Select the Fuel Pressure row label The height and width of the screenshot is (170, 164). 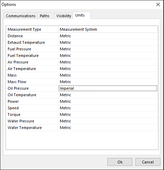pyautogui.click(x=19, y=49)
